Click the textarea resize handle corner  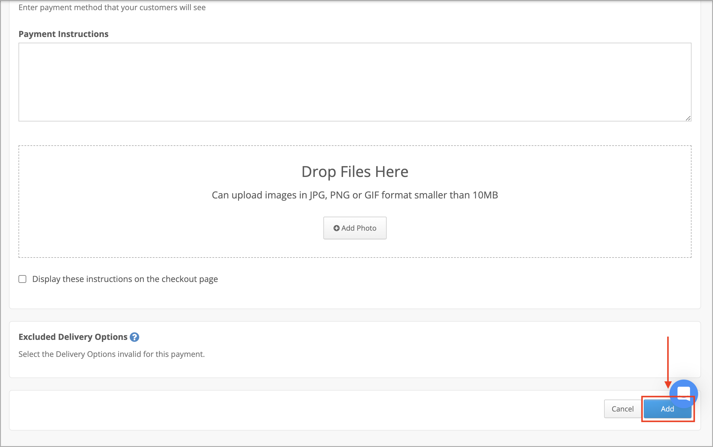pos(688,118)
